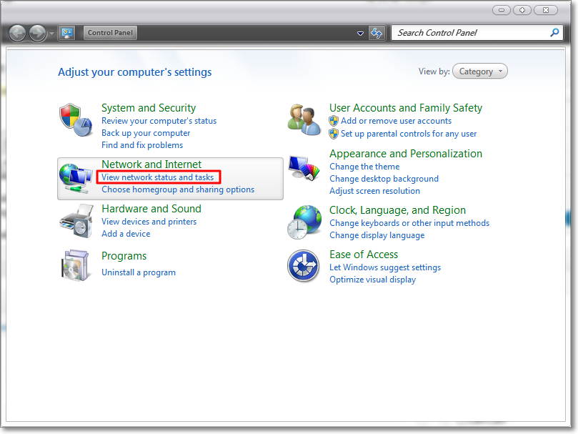Open the View by Category dropdown
The image size is (578, 434).
click(480, 71)
